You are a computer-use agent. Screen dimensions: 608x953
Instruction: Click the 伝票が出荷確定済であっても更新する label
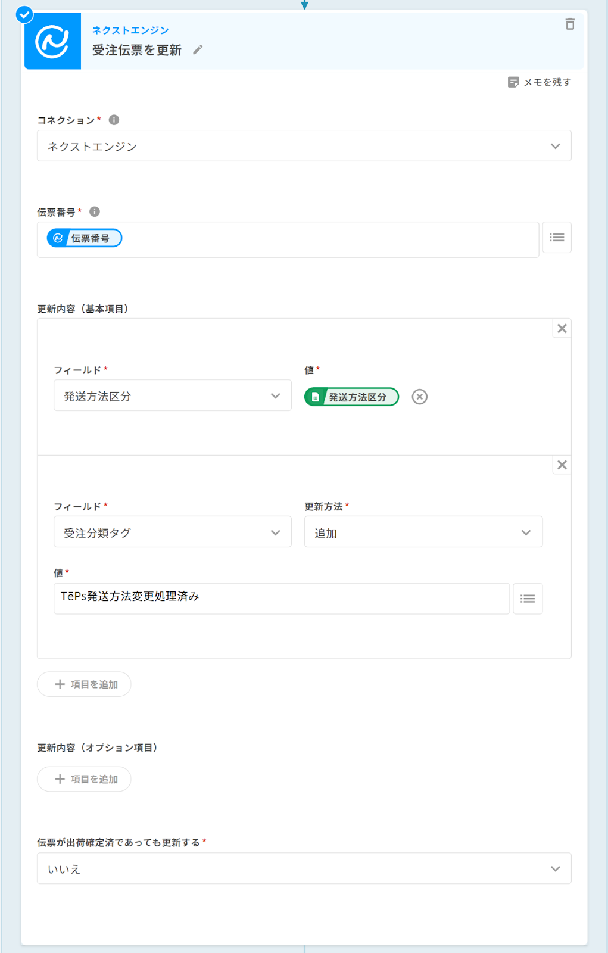(x=119, y=842)
